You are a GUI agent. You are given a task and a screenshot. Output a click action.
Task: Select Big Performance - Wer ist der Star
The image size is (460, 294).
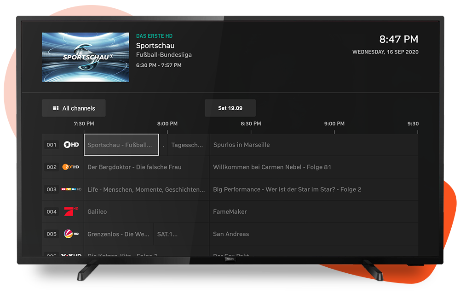click(314, 189)
